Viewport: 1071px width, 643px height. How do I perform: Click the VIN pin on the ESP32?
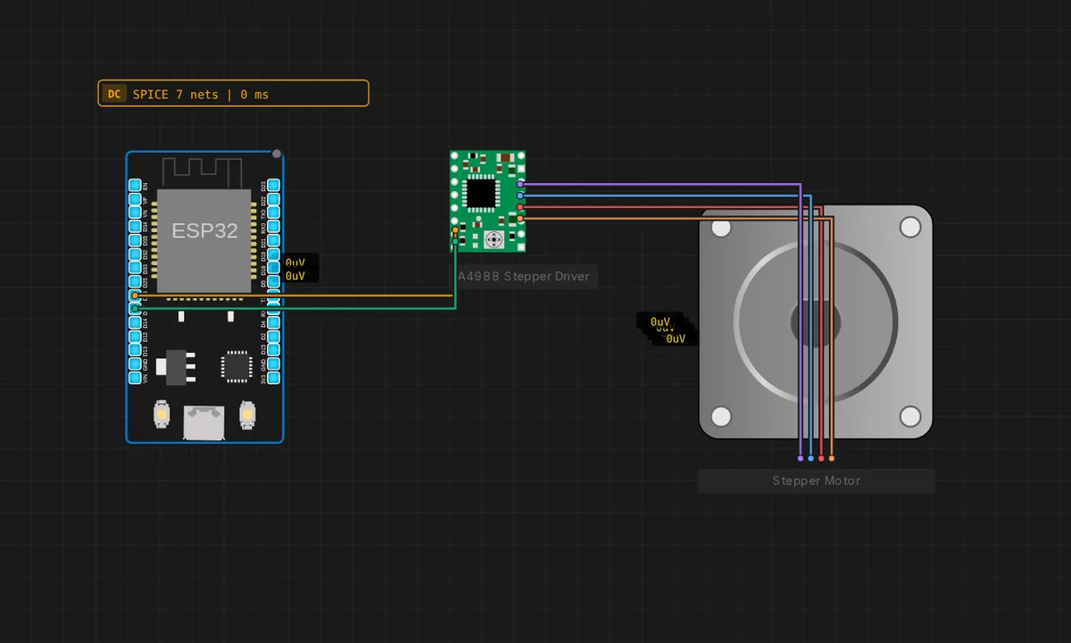pyautogui.click(x=135, y=377)
